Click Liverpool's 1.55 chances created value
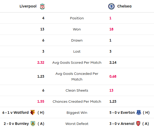Viewport: 154px width, 128px height. tap(41, 101)
